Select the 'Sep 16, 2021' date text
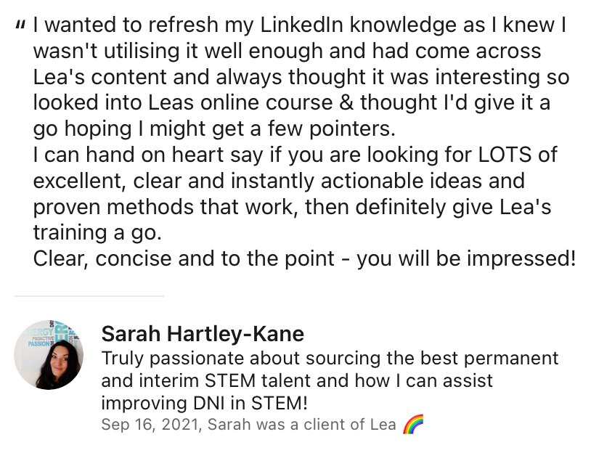 (150, 425)
